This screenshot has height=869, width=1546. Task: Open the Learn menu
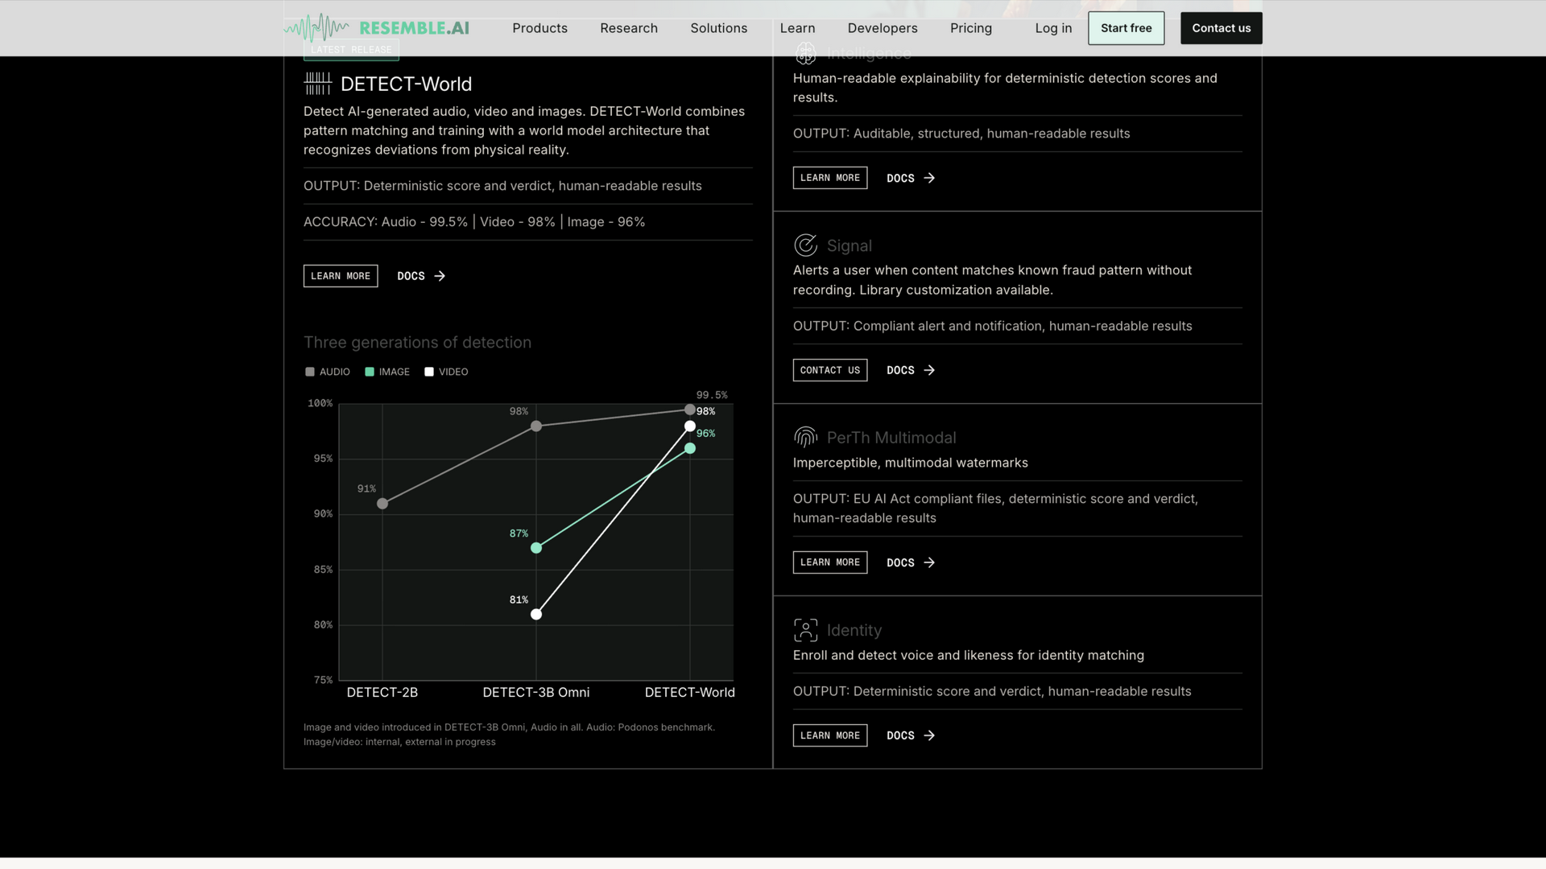point(797,28)
